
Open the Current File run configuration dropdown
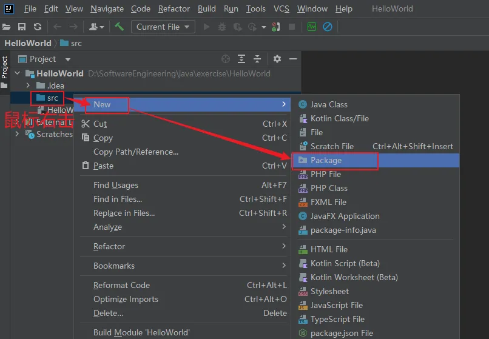[163, 27]
